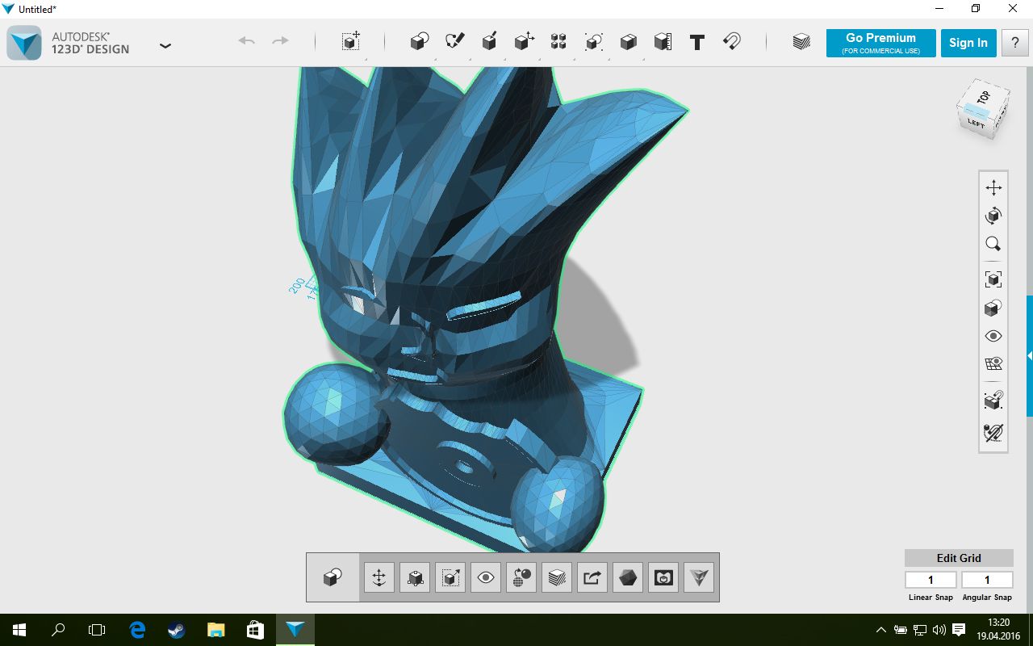1033x646 pixels.
Task: Toggle visibility eye in right navigation bar
Action: click(993, 336)
